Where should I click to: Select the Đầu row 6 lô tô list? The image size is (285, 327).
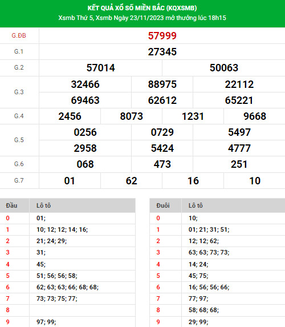coord(67,288)
